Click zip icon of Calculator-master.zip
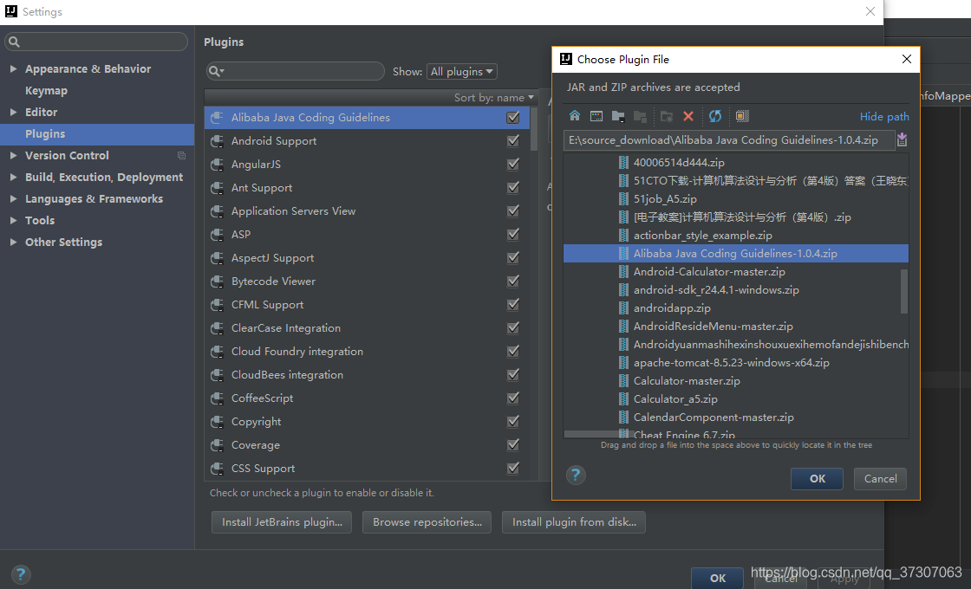This screenshot has height=589, width=971. pyautogui.click(x=623, y=380)
